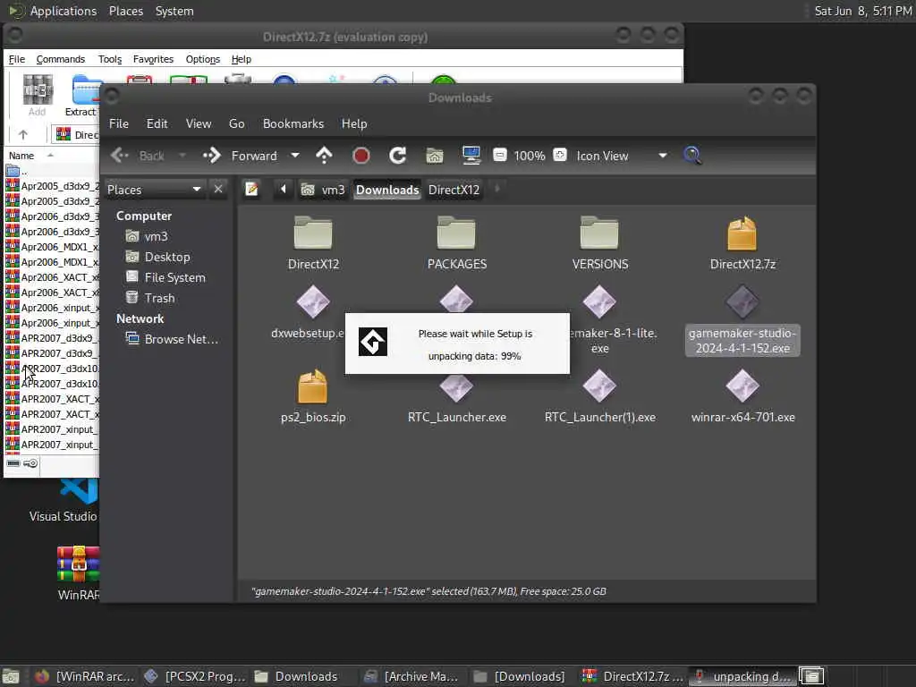The image size is (916, 687).
Task: Zoom in with the plus icon
Action: coord(560,155)
